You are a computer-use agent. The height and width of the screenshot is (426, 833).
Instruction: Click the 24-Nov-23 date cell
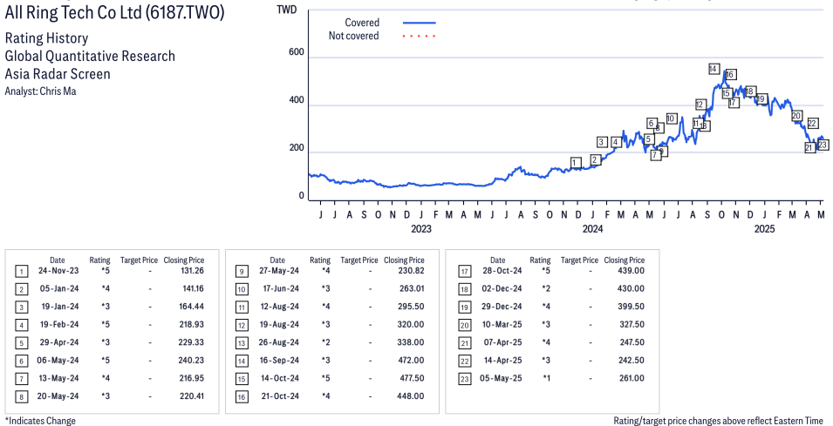(x=58, y=271)
